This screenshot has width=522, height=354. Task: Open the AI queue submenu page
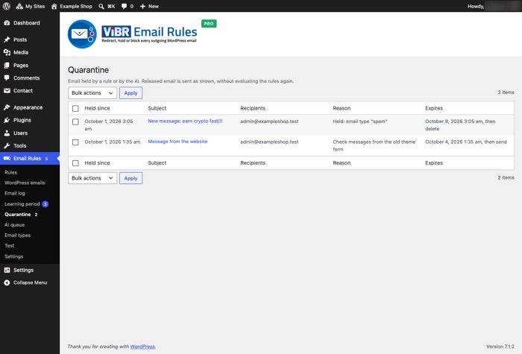click(15, 224)
